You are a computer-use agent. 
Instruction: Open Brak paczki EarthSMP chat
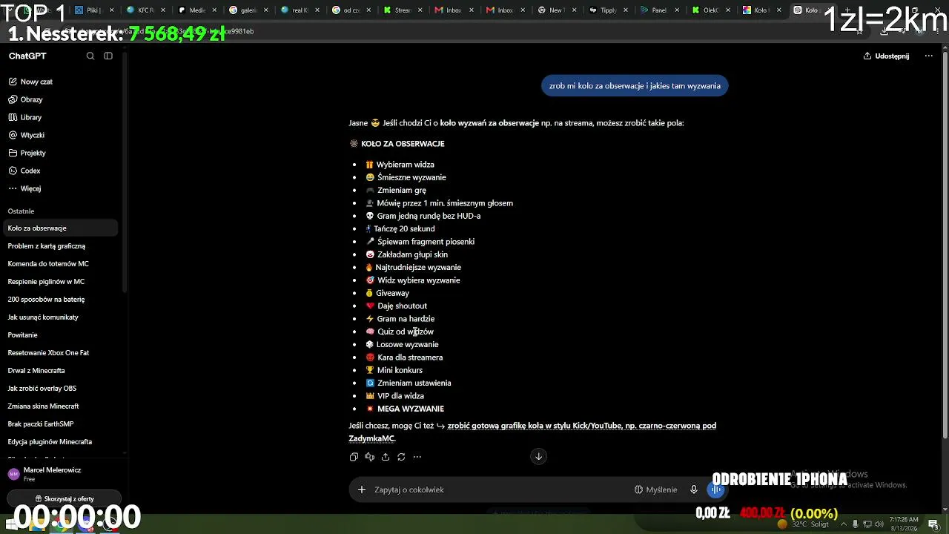click(61, 424)
